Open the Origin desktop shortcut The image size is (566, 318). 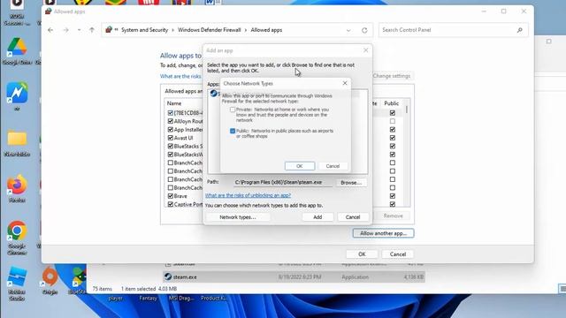tap(50, 281)
